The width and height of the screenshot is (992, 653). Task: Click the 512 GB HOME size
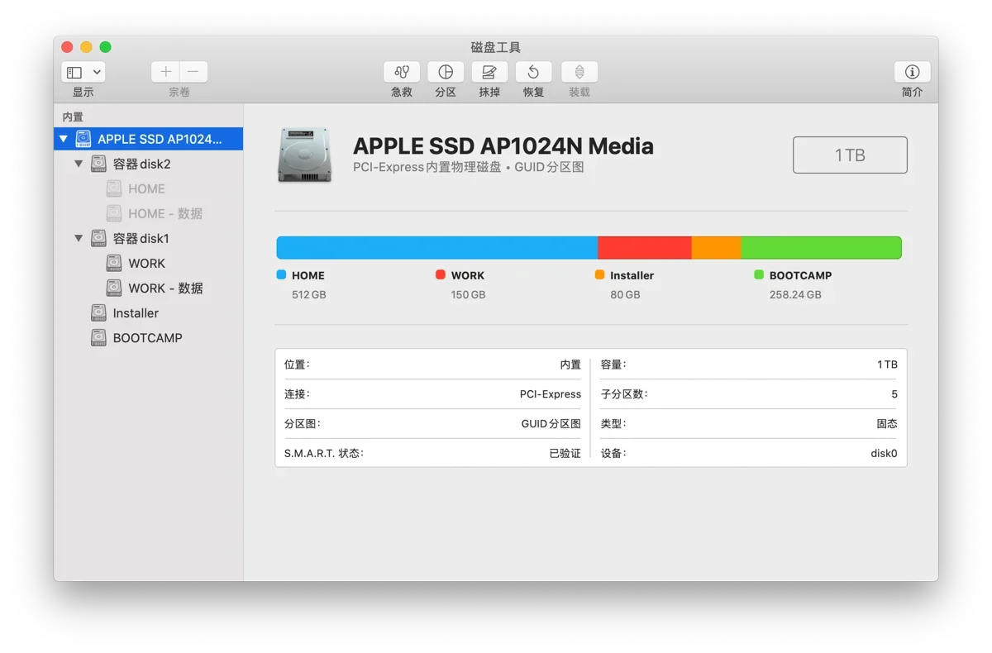[x=308, y=294]
